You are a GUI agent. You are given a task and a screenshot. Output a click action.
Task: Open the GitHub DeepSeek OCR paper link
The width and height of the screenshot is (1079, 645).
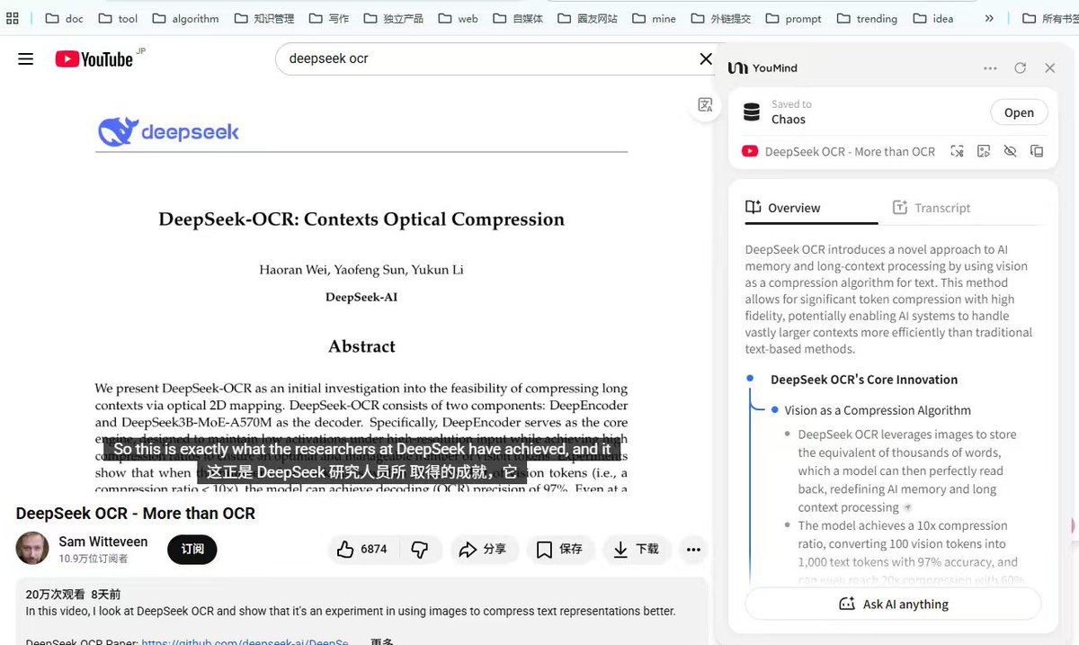(245, 642)
